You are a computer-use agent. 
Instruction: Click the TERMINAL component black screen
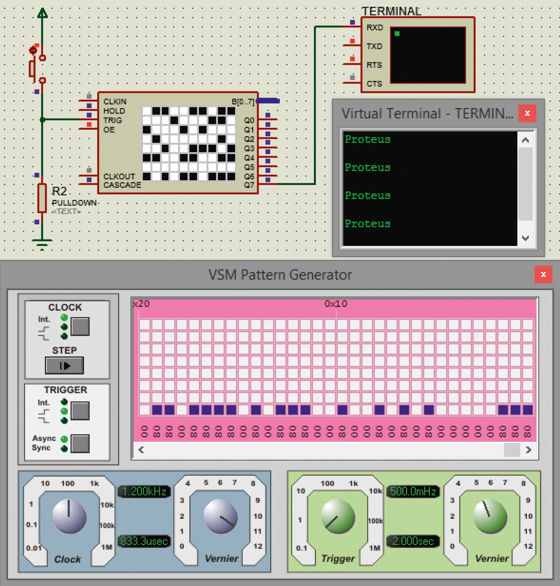[x=428, y=55]
